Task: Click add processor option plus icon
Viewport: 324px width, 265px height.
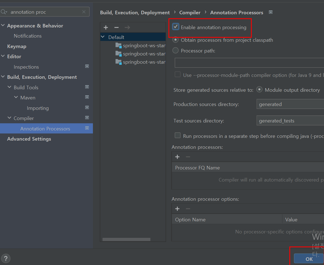Action: point(177,209)
